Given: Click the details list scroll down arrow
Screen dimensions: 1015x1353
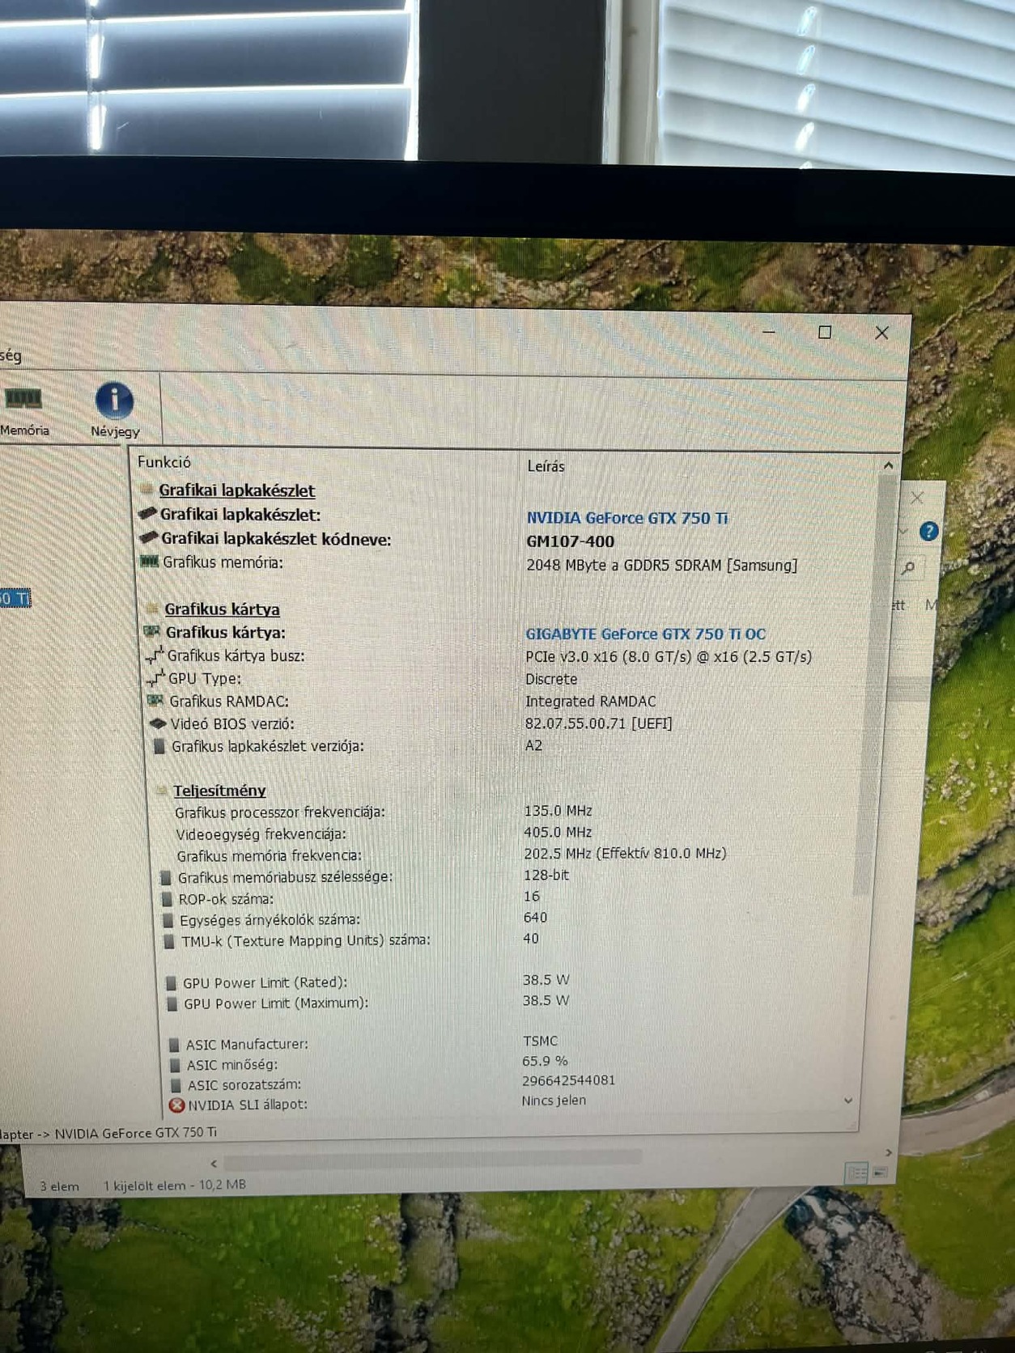Looking at the screenshot, I should [847, 1101].
